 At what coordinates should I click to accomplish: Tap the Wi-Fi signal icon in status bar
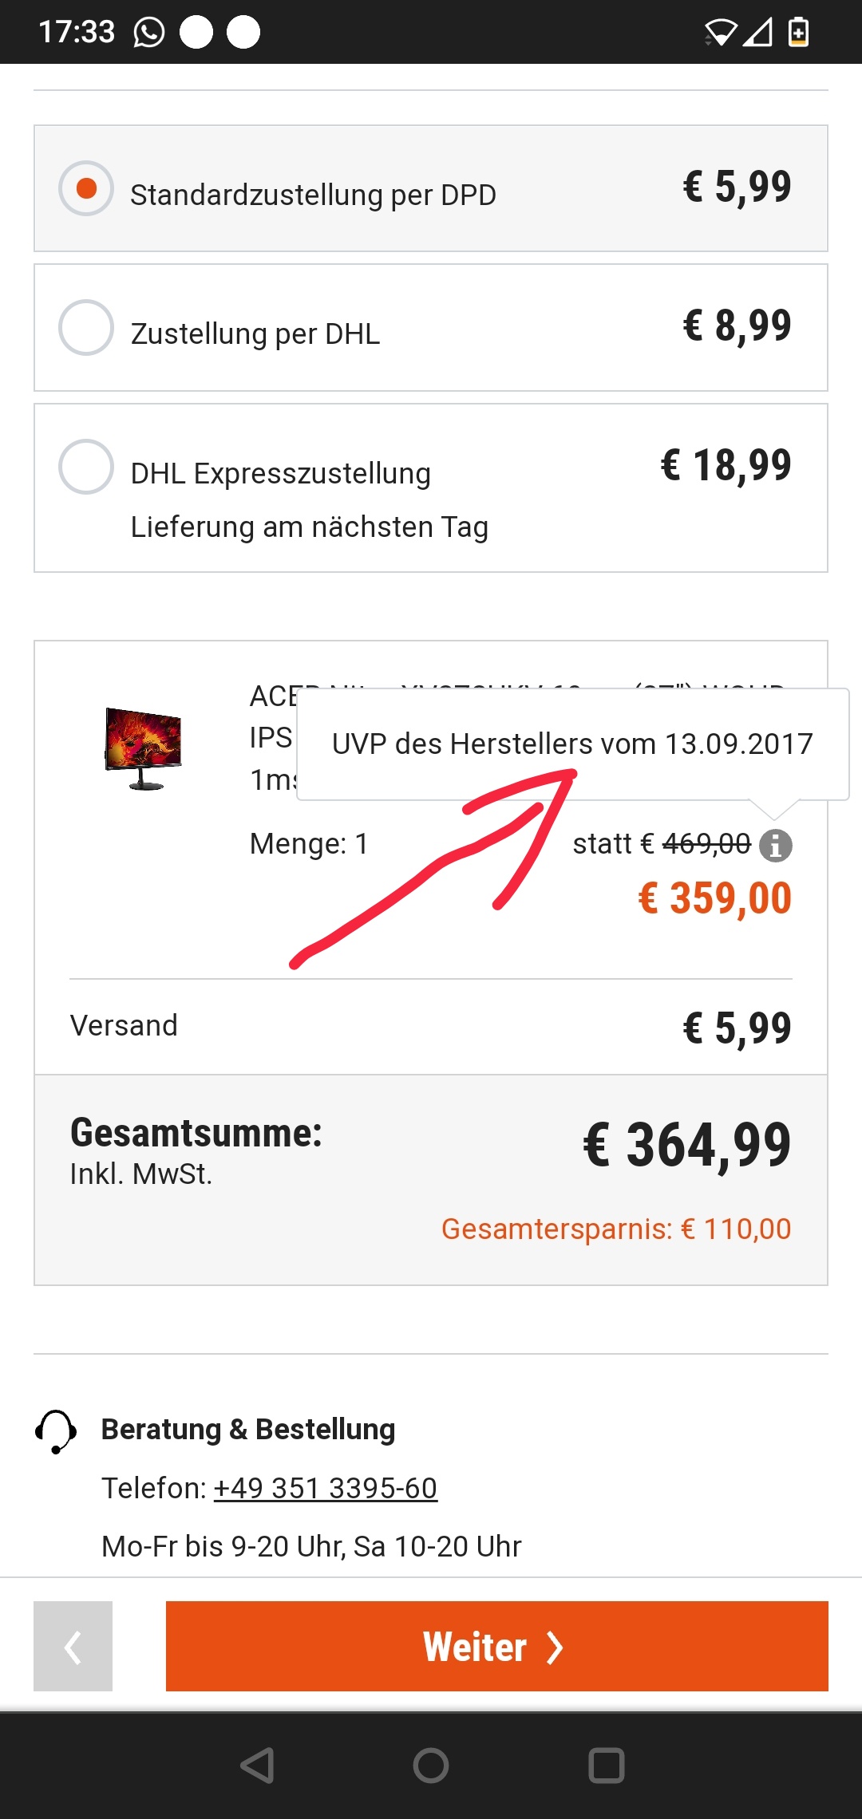720,33
